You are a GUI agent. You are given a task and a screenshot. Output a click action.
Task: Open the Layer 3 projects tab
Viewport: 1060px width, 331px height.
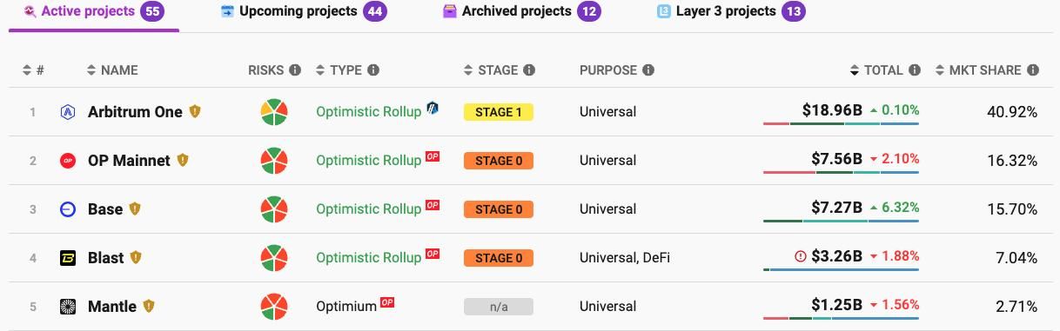[731, 12]
